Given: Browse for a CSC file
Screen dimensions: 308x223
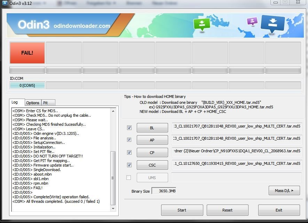Looking at the screenshot, I should click(152, 165).
